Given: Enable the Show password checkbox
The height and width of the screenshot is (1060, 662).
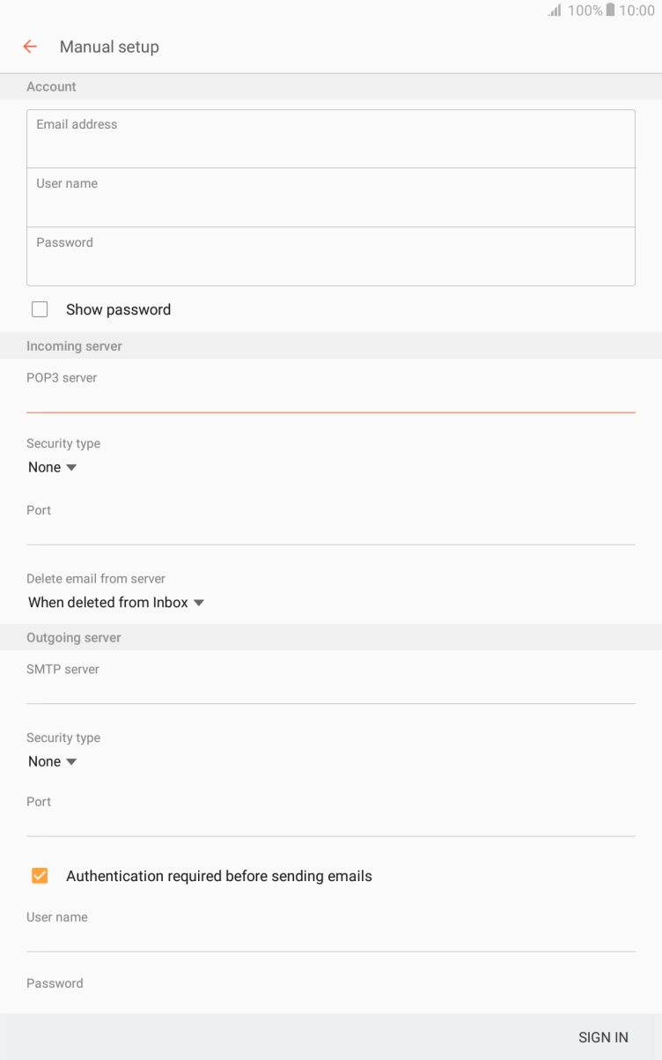Looking at the screenshot, I should point(40,308).
